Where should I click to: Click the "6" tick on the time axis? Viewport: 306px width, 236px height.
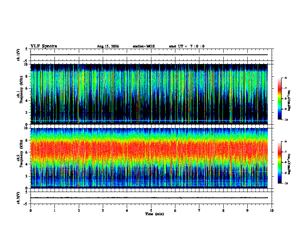coord(175,211)
